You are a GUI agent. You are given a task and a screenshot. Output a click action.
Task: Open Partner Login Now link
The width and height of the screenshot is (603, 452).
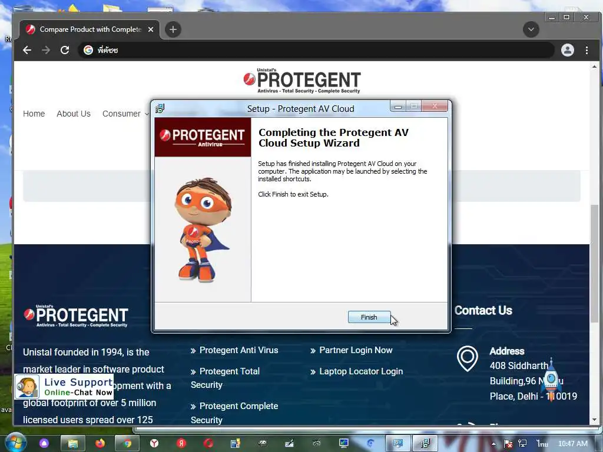pos(356,350)
